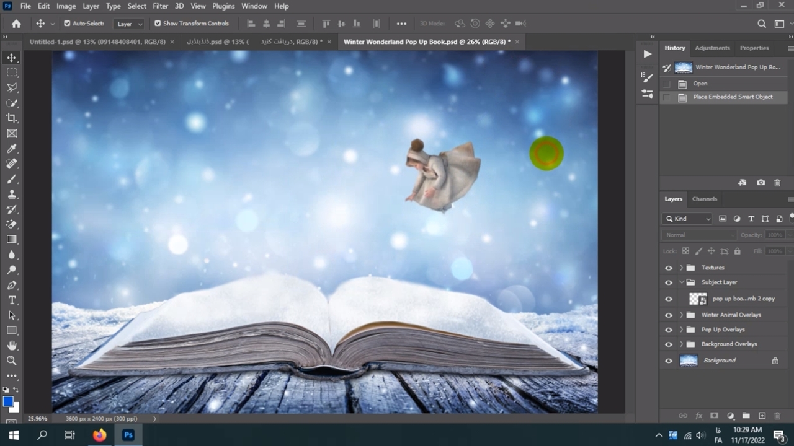Click the delete layer trash icon

pos(777,416)
